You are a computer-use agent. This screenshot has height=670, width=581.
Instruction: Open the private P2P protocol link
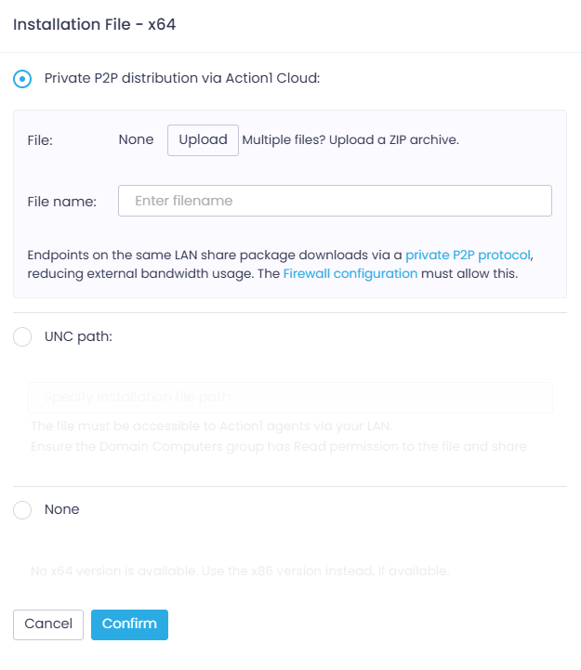click(469, 255)
